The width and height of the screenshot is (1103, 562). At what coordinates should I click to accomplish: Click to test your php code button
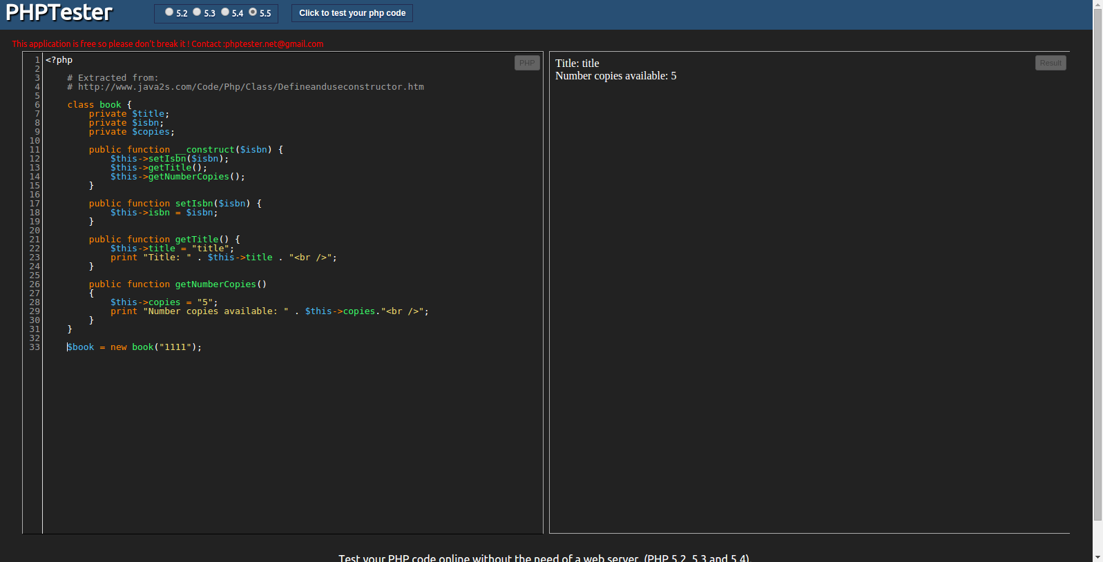[x=352, y=13]
